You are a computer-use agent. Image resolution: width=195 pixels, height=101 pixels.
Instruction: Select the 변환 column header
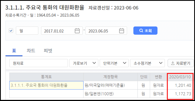pyautogui.click(x=158, y=77)
